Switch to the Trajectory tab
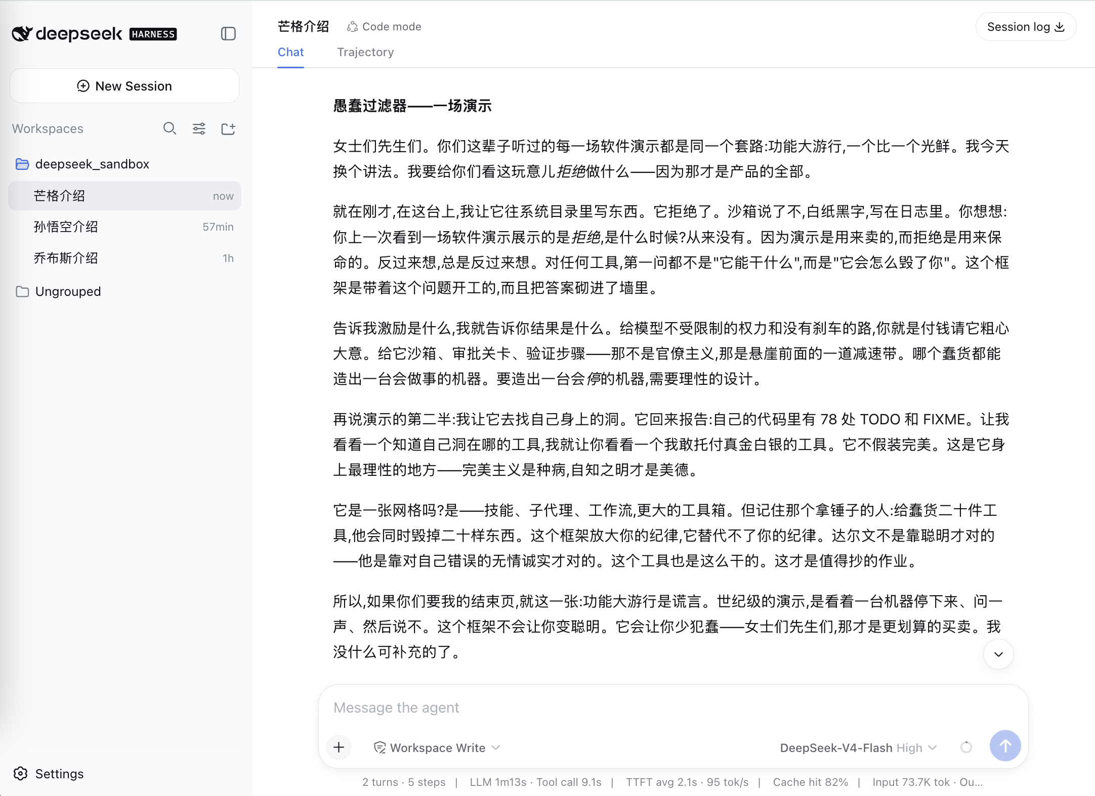 [365, 52]
